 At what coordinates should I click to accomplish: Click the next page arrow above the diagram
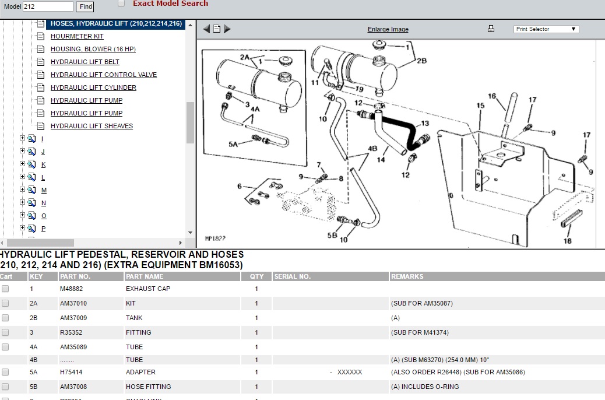coord(227,29)
